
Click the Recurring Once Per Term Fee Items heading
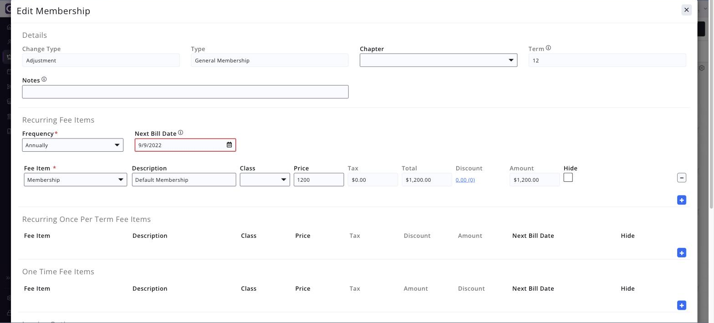(87, 219)
